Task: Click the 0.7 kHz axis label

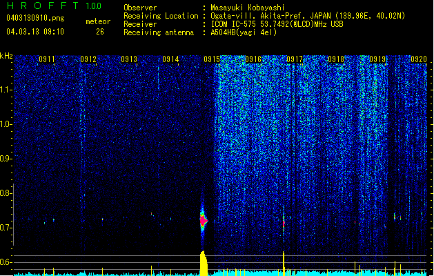Action: (6, 228)
